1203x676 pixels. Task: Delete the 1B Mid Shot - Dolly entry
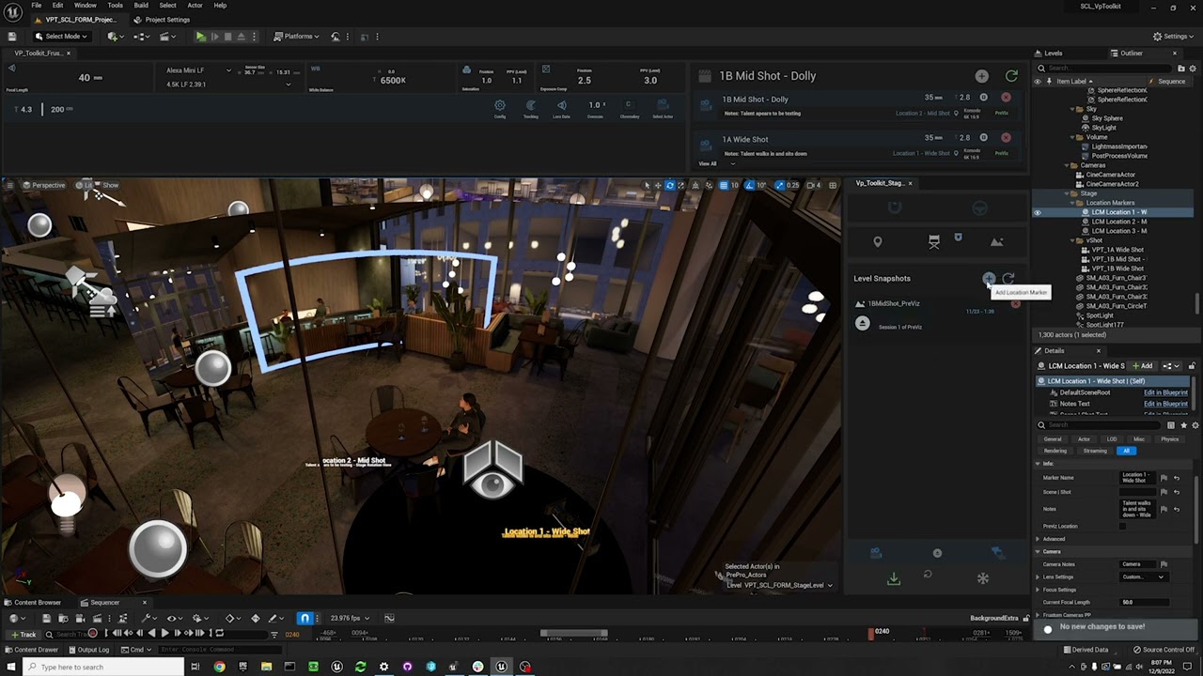[1006, 98]
